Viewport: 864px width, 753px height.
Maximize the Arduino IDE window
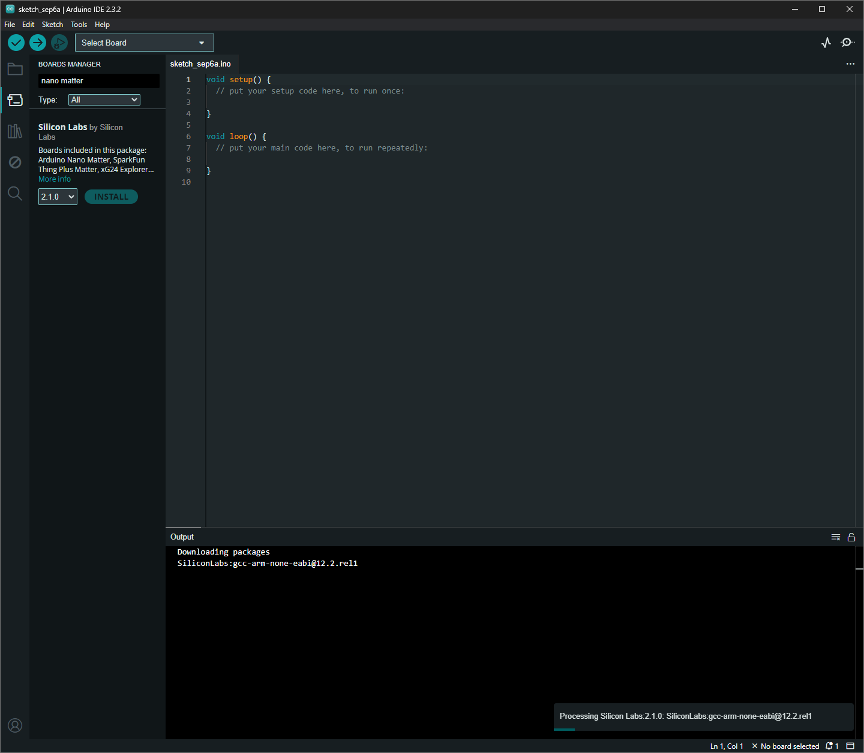[x=822, y=9]
